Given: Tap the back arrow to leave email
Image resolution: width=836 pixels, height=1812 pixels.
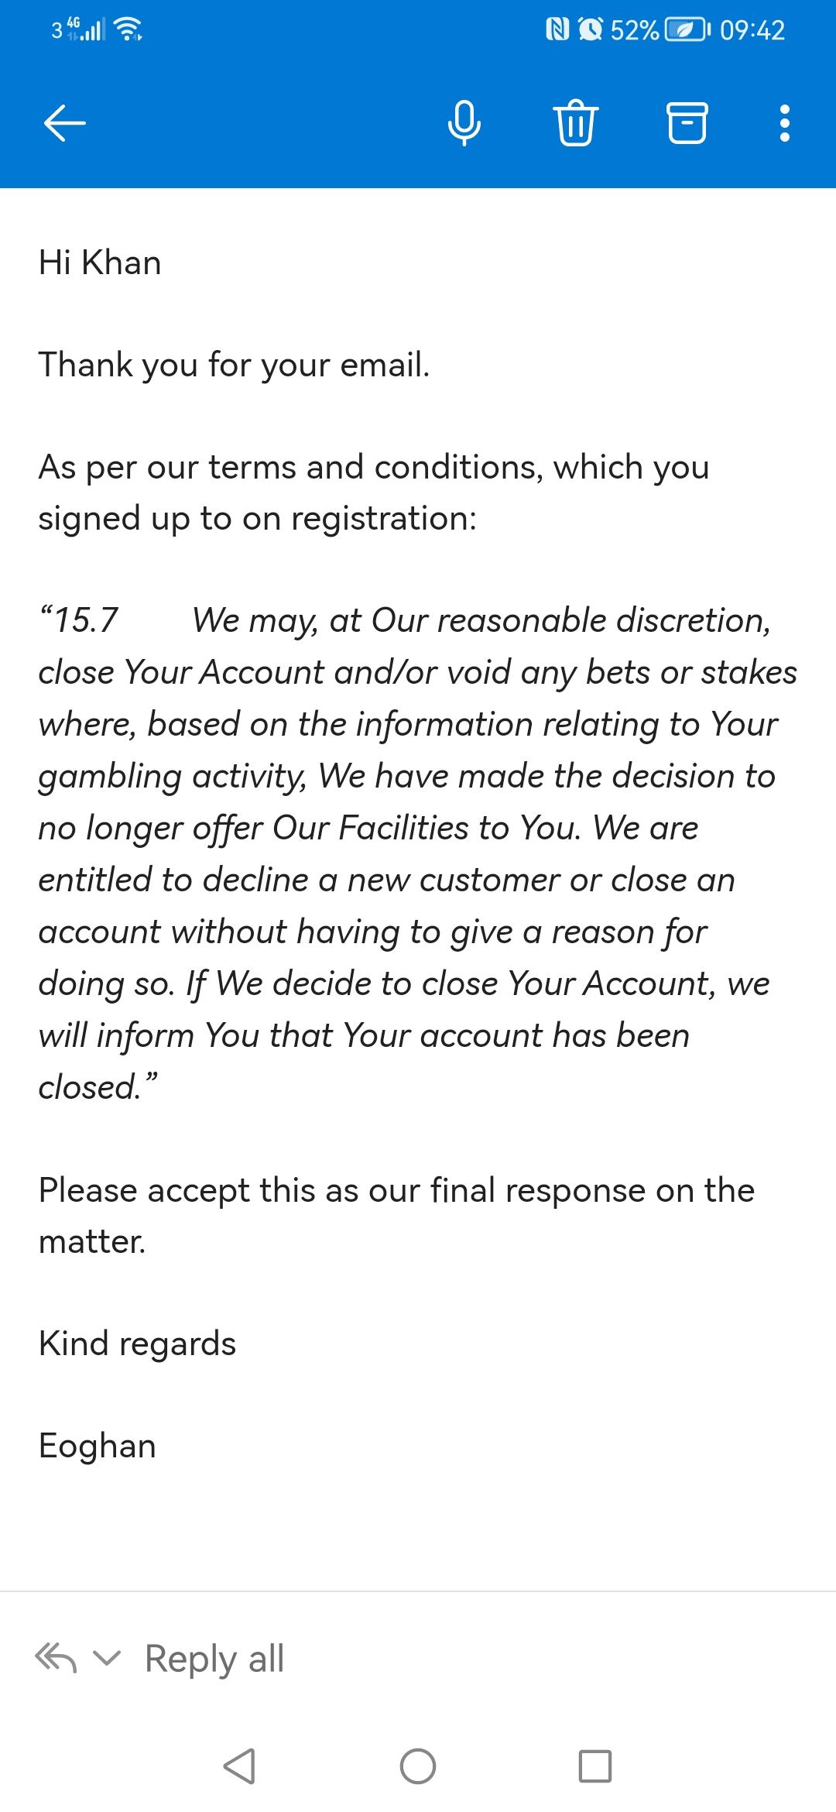Looking at the screenshot, I should [65, 123].
